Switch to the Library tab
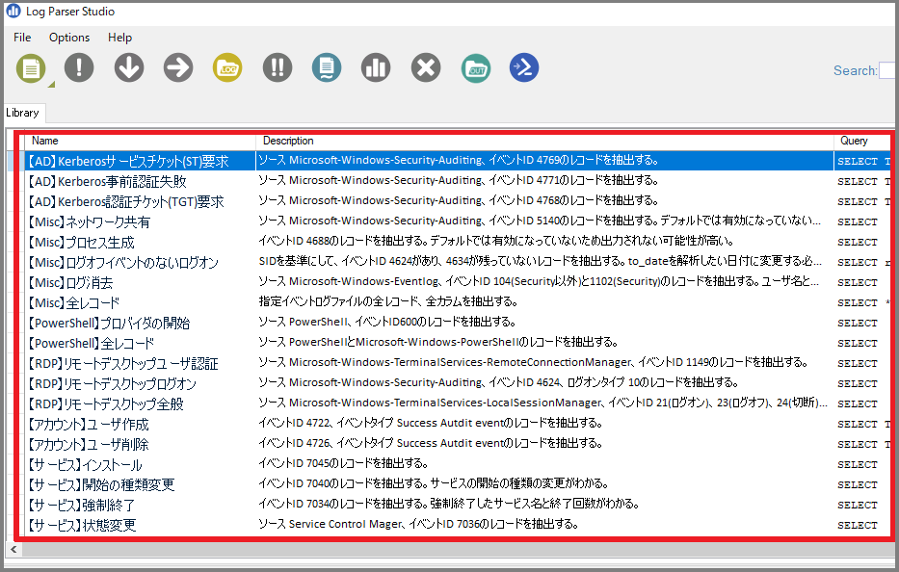Image resolution: width=899 pixels, height=572 pixels. tap(23, 113)
